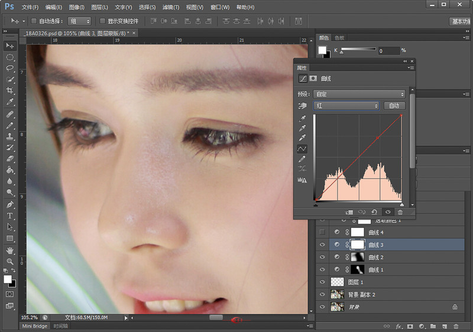Hide the 背景 layer
473x332 pixels.
[322, 307]
